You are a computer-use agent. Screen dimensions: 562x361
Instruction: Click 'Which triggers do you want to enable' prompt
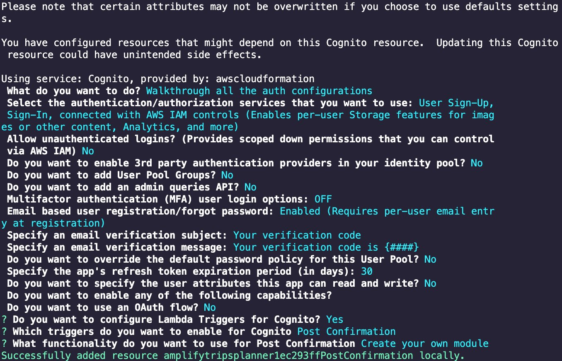(152, 332)
